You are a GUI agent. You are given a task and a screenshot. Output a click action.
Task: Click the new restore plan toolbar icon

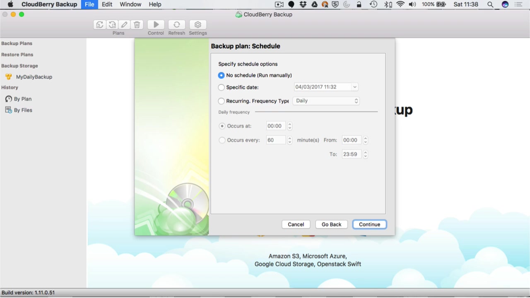112,25
